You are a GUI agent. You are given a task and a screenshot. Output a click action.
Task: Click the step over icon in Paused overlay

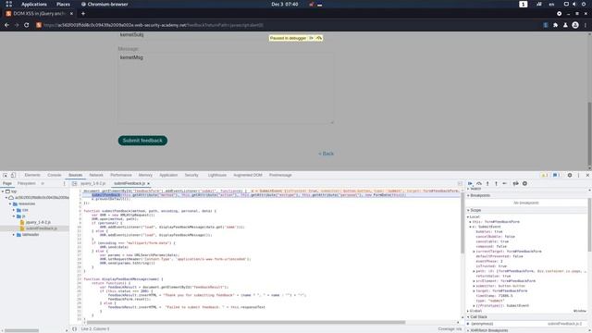[x=319, y=38]
